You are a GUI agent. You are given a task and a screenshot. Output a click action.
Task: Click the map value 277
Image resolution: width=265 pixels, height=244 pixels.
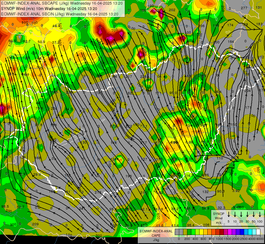point(244,8)
